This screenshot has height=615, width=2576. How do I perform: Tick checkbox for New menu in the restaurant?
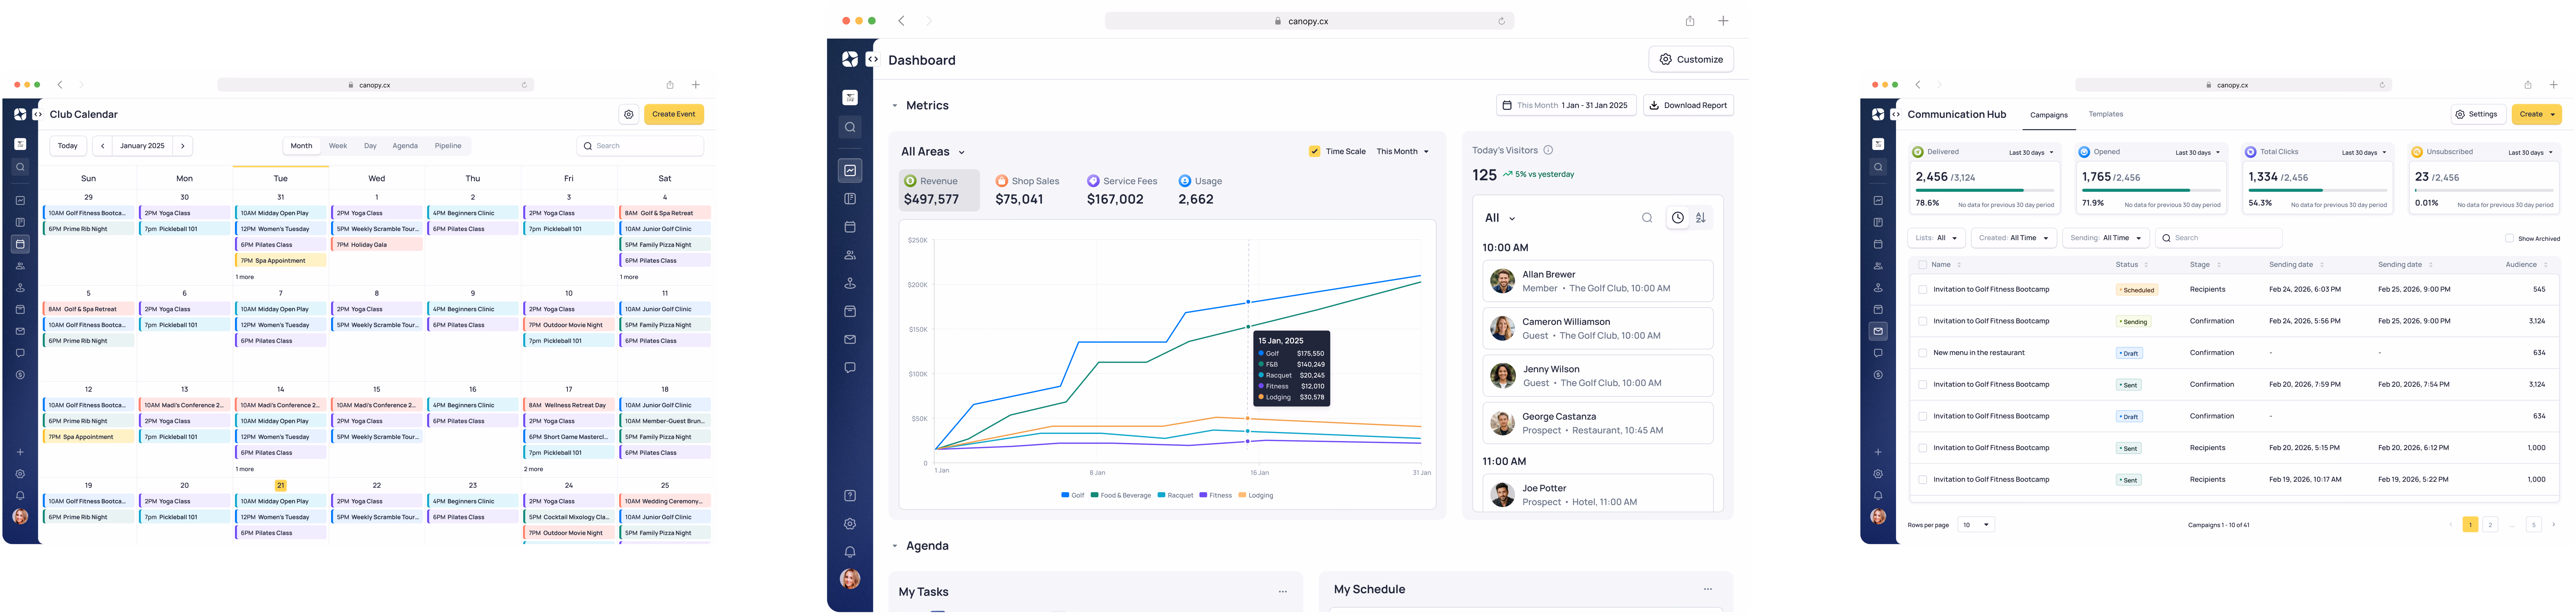tap(1922, 353)
